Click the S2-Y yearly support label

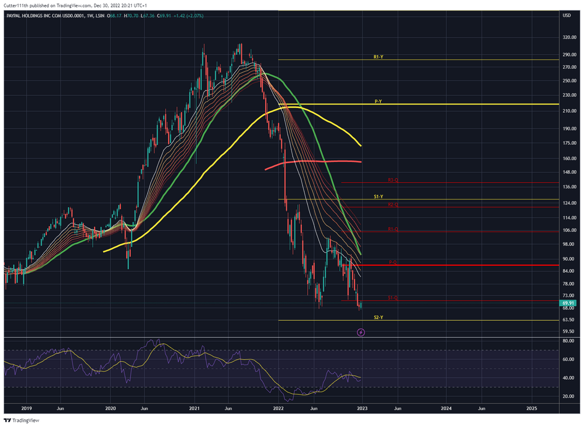pyautogui.click(x=378, y=317)
